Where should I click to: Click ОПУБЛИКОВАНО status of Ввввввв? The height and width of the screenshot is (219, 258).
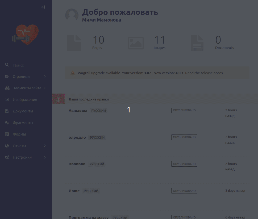[184, 164]
